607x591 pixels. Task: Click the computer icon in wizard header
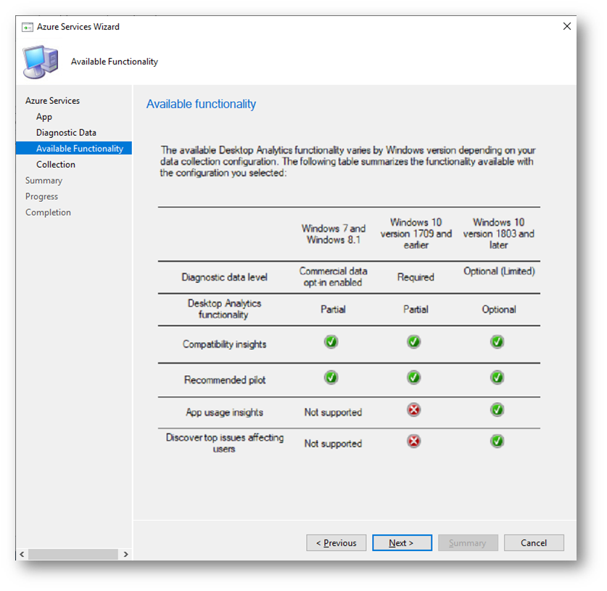point(41,62)
